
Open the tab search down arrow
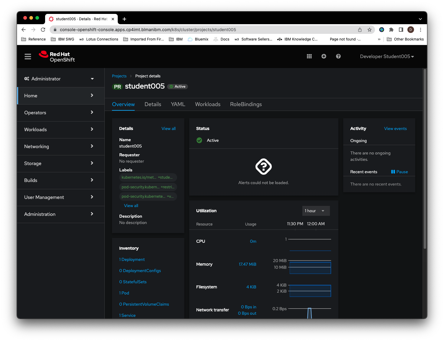(x=420, y=19)
